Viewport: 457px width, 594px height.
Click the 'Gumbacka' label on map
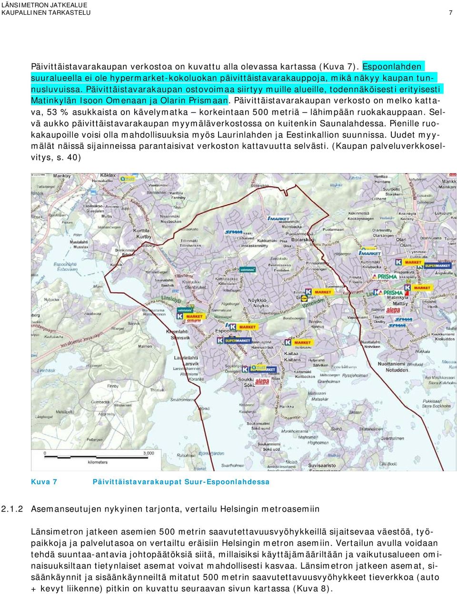[100, 402]
